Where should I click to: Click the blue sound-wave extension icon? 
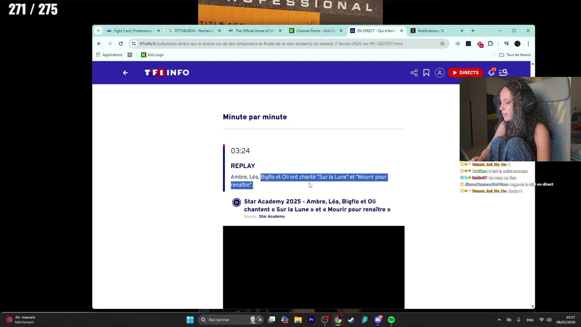[x=458, y=44]
